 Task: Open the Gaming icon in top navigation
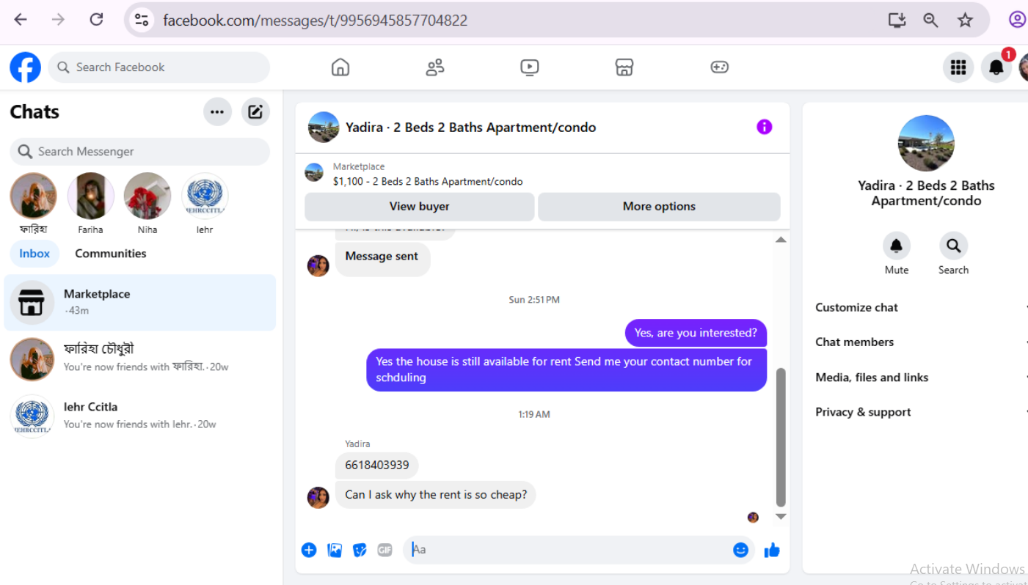(719, 67)
